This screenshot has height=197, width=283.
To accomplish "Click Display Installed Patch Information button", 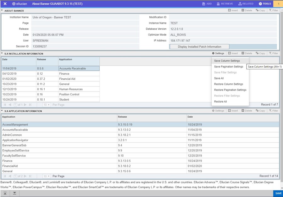I will pyautogui.click(x=199, y=47).
